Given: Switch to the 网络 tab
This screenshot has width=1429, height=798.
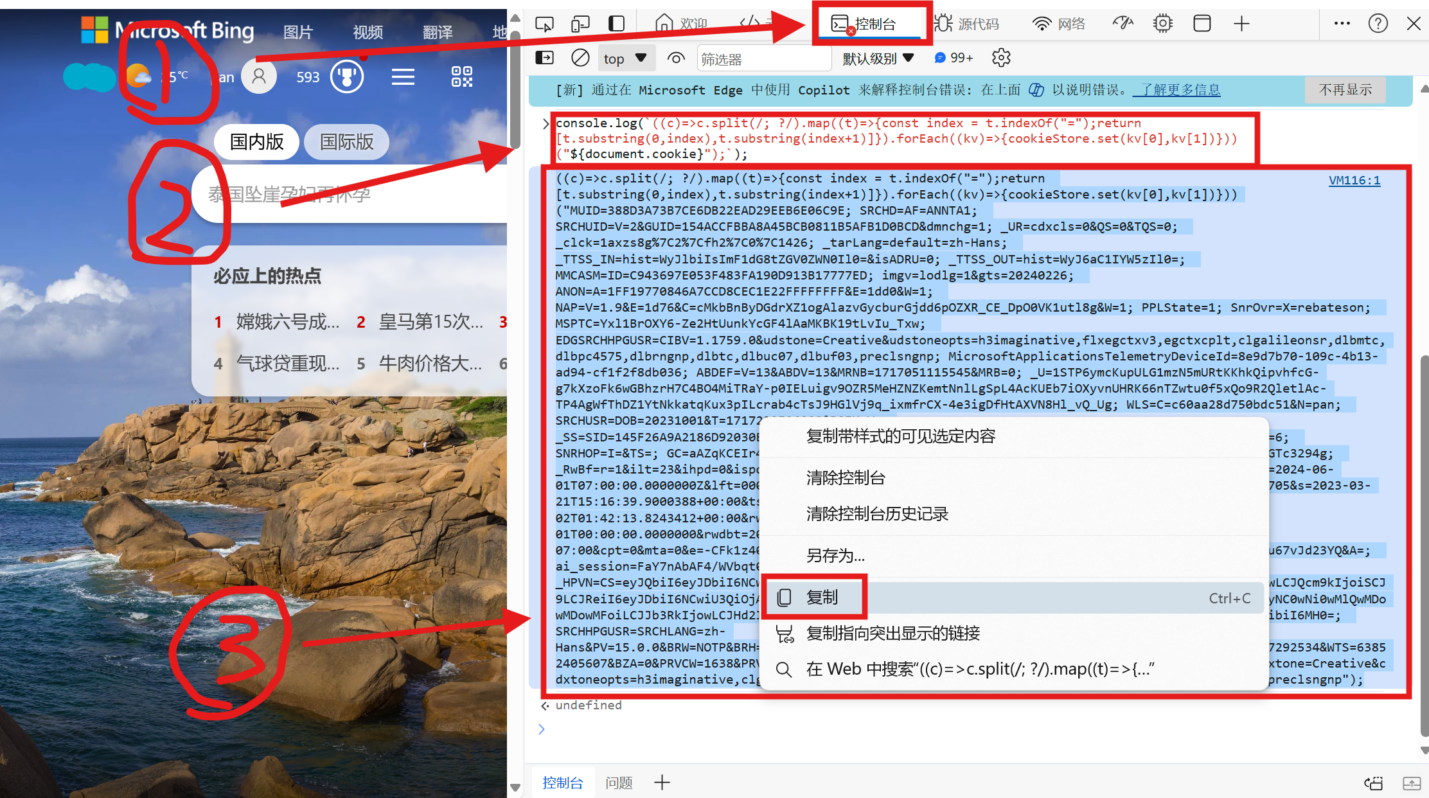Looking at the screenshot, I should (1059, 24).
